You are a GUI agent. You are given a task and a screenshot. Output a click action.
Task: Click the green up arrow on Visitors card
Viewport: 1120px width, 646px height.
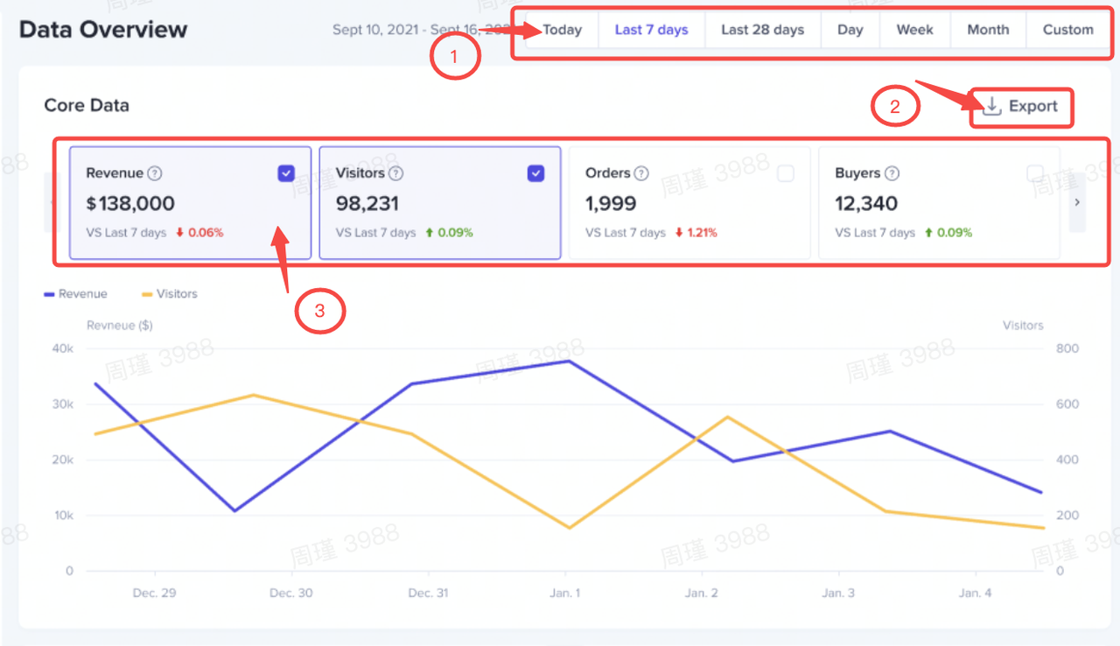tap(430, 233)
